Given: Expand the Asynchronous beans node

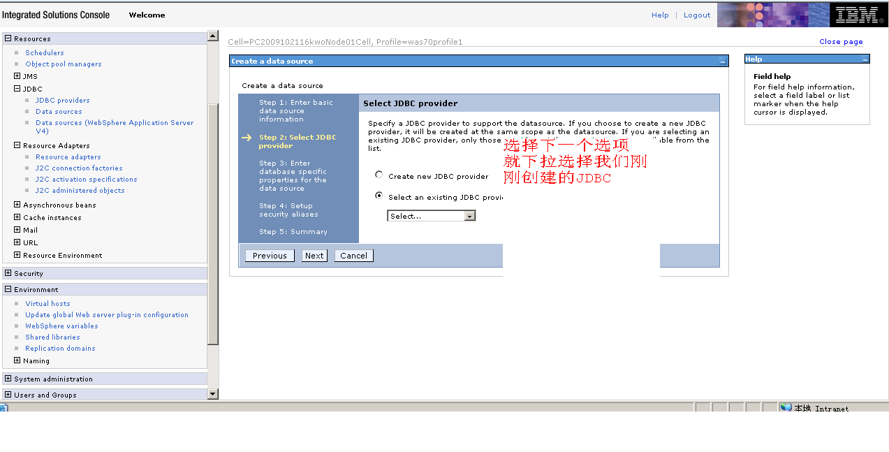Looking at the screenshot, I should pyautogui.click(x=17, y=205).
